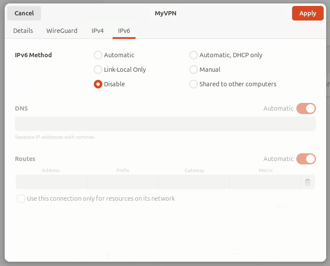Viewport: 330px width, 266px height.
Task: Toggle the DNS Automatic switch
Action: coord(306,108)
